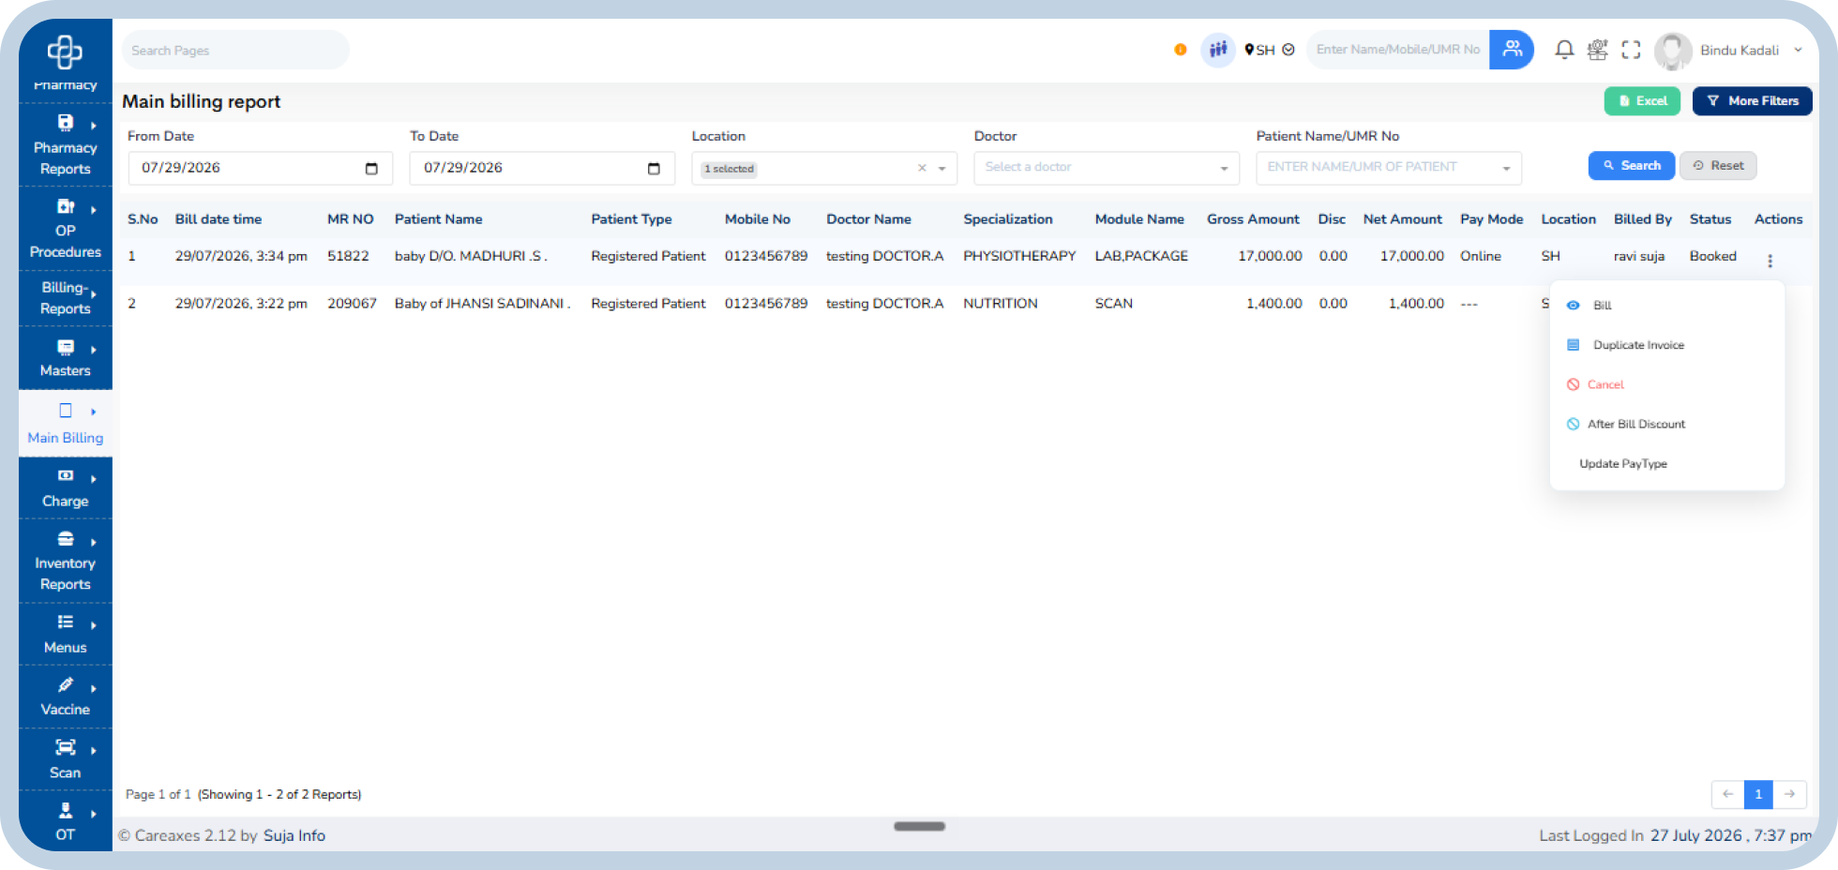Click the patient search blue icon button

pos(1512,50)
